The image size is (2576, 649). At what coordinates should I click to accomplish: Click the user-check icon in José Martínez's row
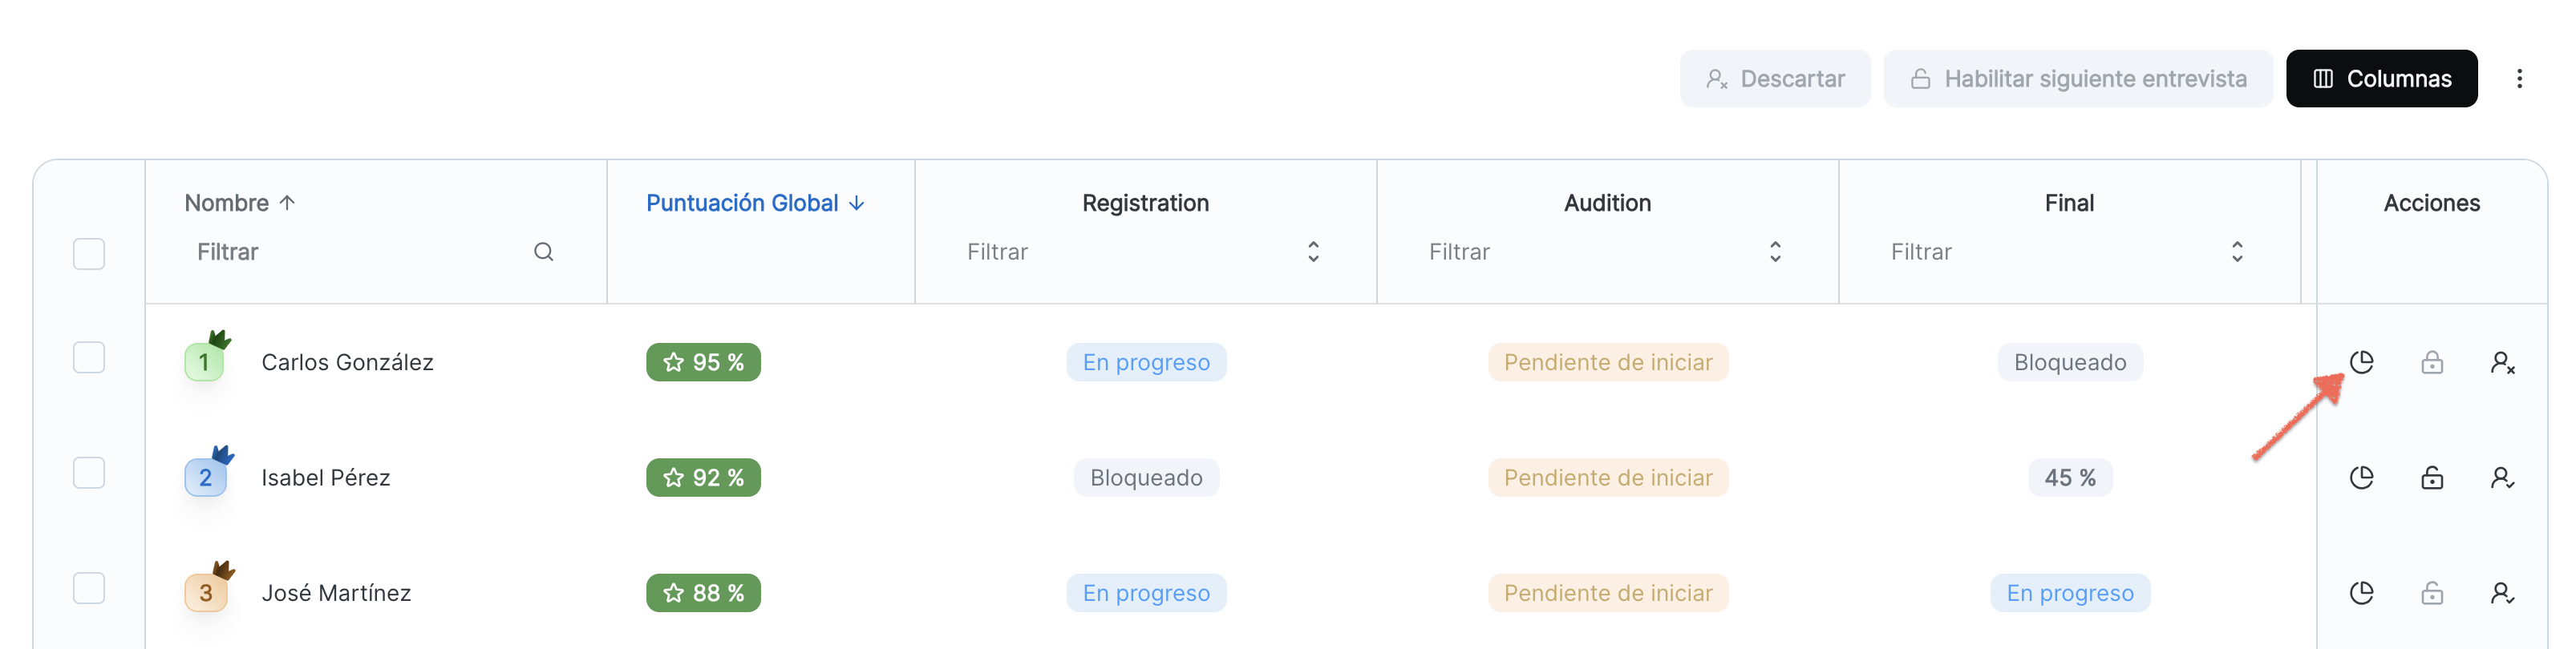click(2502, 593)
